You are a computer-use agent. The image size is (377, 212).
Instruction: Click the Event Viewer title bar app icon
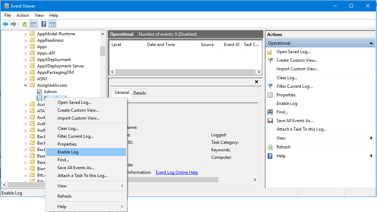pyautogui.click(x=6, y=6)
